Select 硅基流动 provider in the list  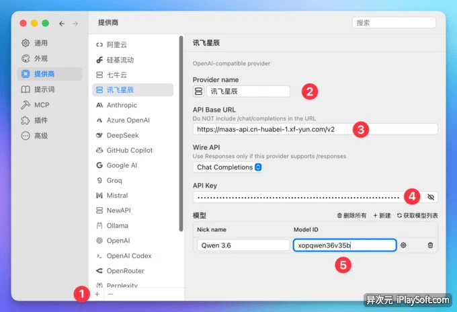[x=133, y=60]
